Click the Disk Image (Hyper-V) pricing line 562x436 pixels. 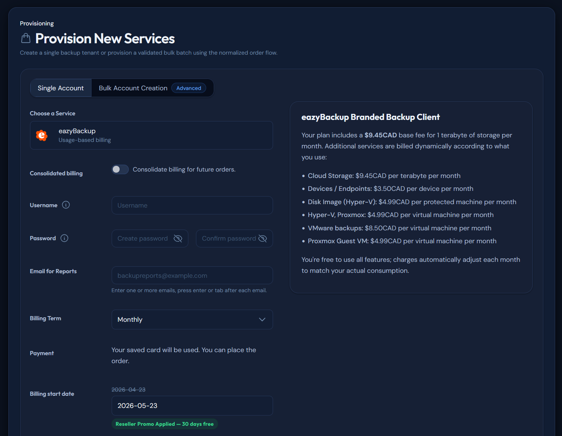point(412,202)
